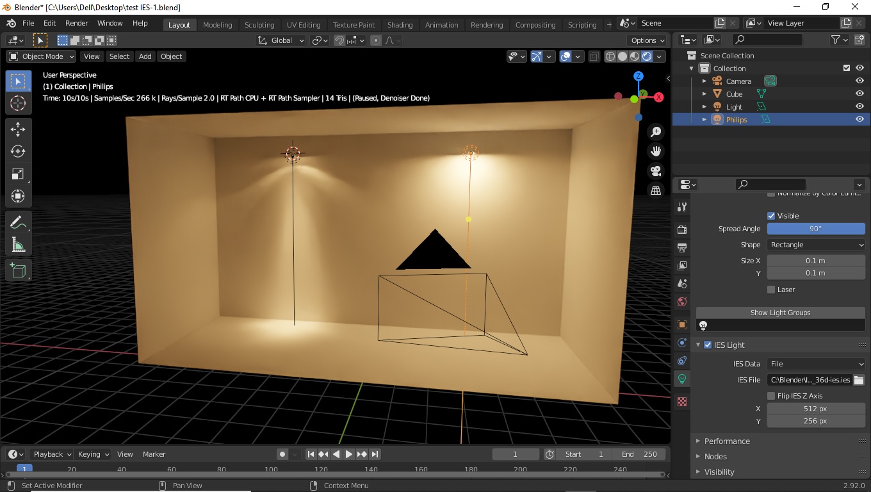Select the Rotate tool
871x492 pixels.
18,151
